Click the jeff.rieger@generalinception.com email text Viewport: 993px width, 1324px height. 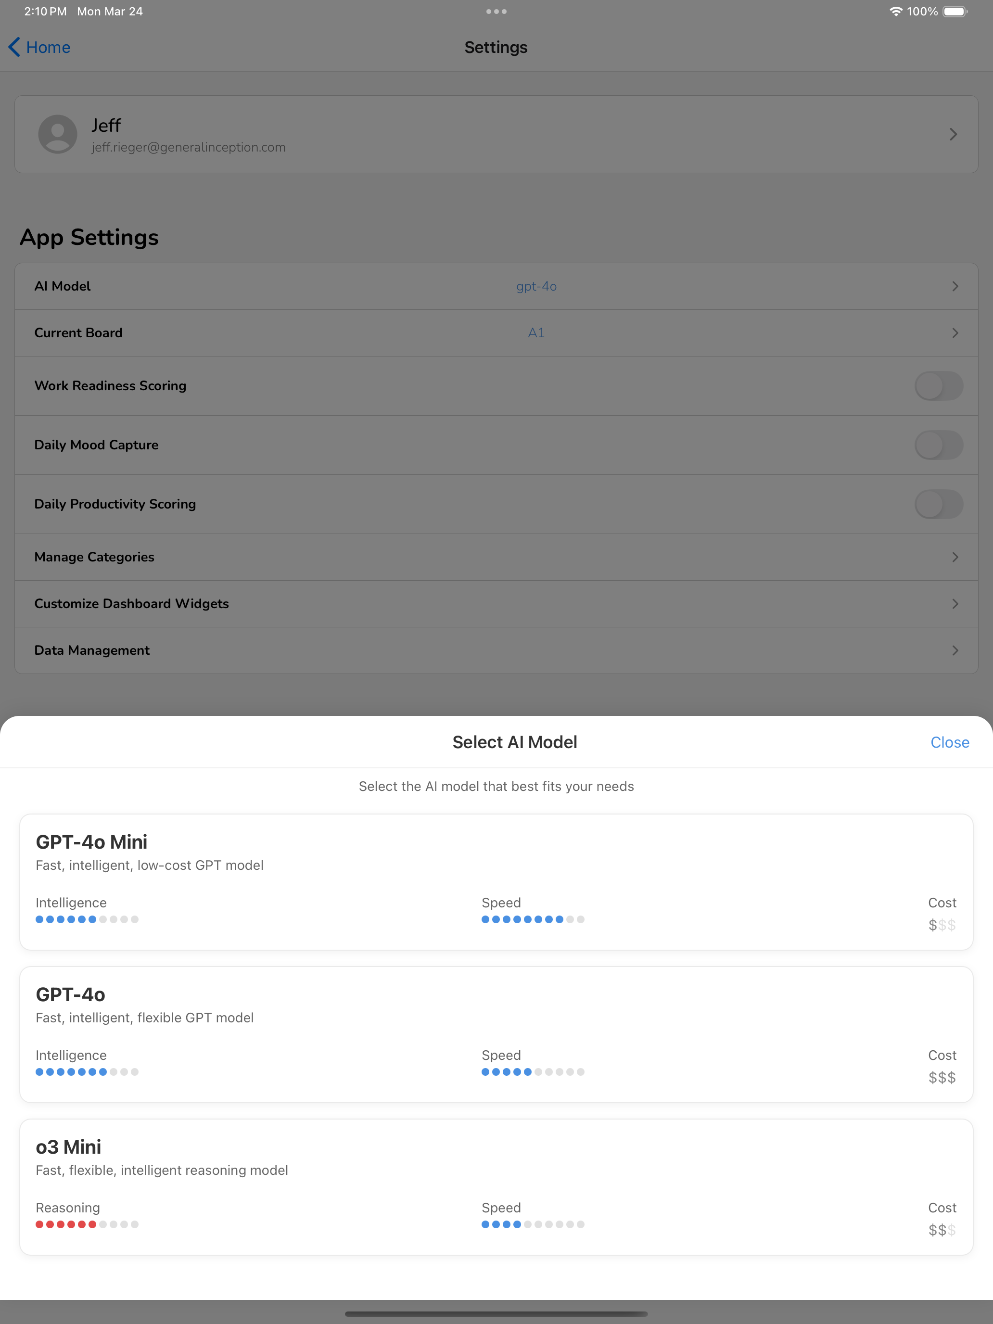189,147
